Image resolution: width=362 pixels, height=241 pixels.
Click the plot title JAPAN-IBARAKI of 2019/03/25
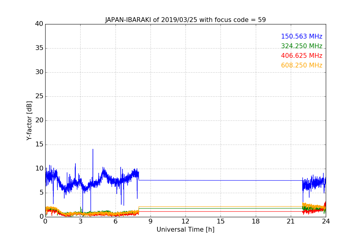click(185, 20)
